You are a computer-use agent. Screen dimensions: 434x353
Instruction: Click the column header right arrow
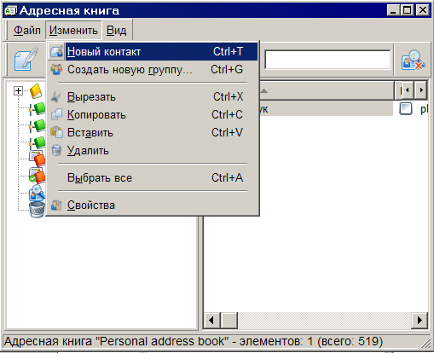421,90
